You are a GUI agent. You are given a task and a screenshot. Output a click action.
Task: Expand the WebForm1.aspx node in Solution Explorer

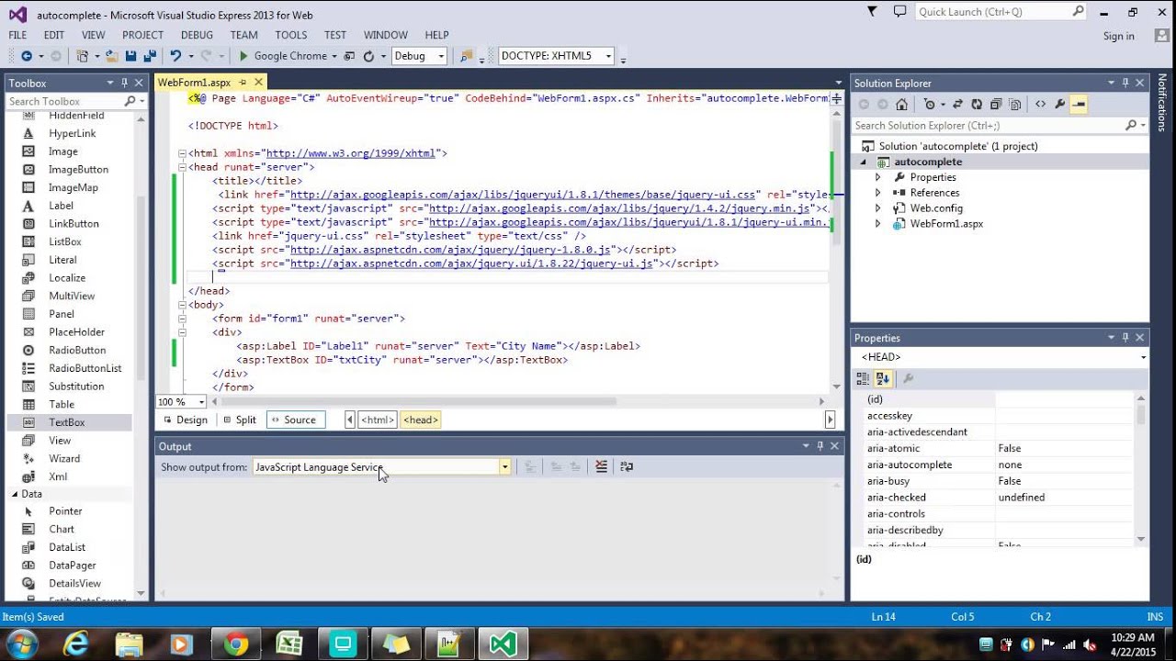tap(877, 223)
